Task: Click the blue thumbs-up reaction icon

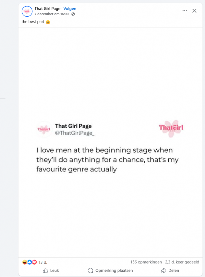Action: (29, 262)
